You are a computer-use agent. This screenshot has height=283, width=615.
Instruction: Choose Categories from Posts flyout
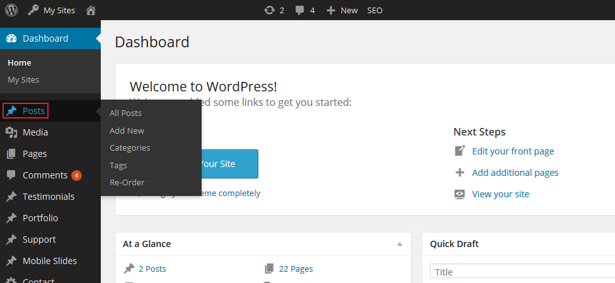click(x=130, y=148)
